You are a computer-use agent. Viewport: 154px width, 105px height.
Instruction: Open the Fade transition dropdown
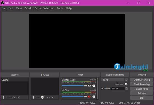(x=115, y=80)
